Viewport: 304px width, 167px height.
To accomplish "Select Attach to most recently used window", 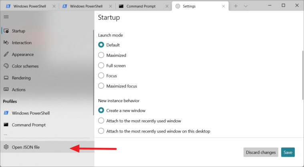I will (x=101, y=121).
